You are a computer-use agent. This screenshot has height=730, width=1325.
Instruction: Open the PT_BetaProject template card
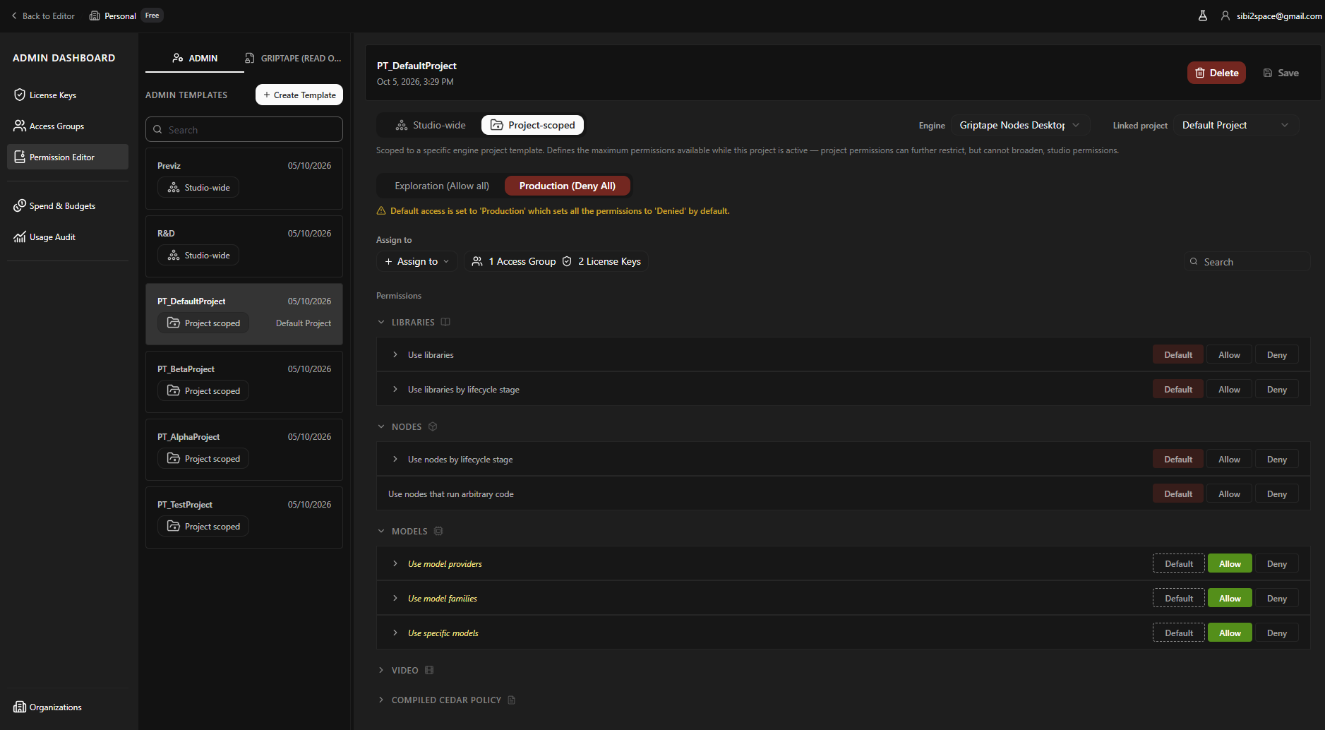point(244,382)
